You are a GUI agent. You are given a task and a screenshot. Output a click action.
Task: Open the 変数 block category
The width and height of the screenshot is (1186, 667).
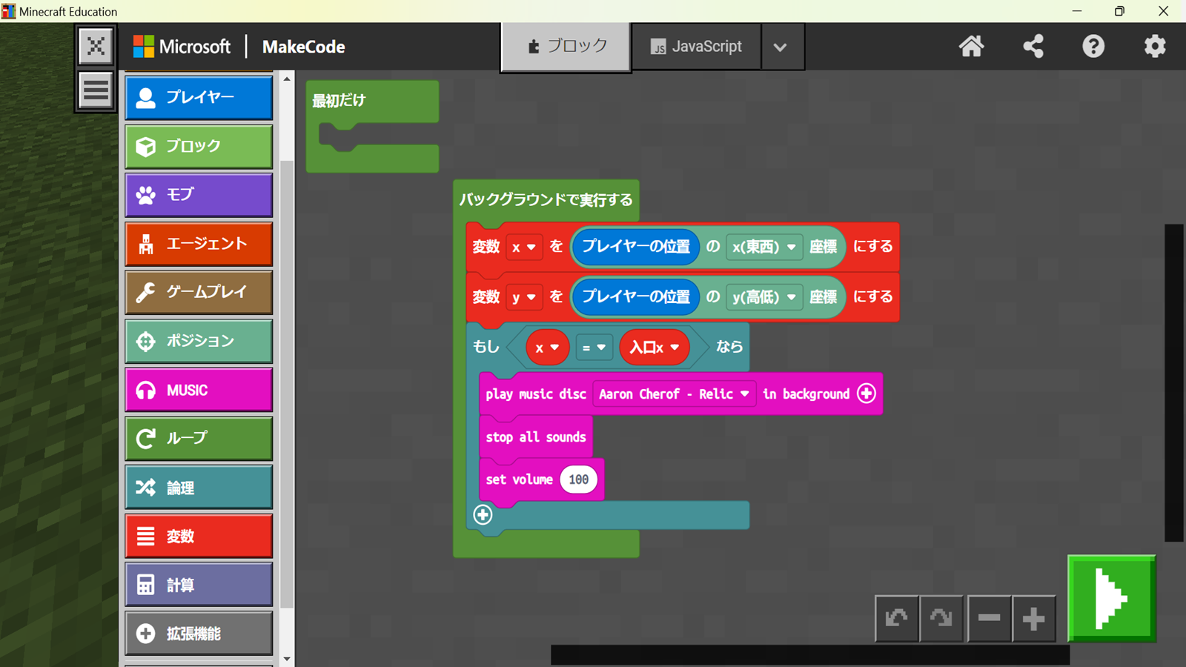click(x=199, y=536)
